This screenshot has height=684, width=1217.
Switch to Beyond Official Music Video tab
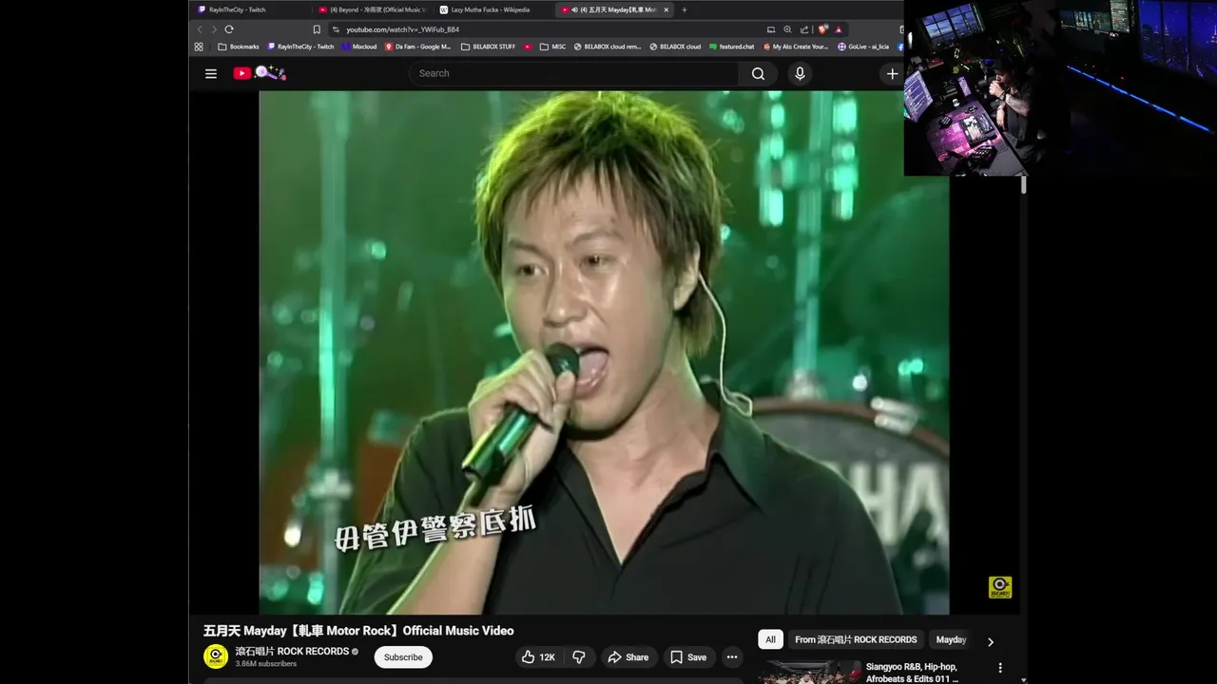[x=373, y=9]
